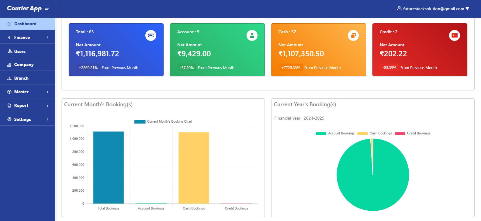Click the Branch hierarchy icon in sidebar
The image size is (481, 221).
click(9, 78)
